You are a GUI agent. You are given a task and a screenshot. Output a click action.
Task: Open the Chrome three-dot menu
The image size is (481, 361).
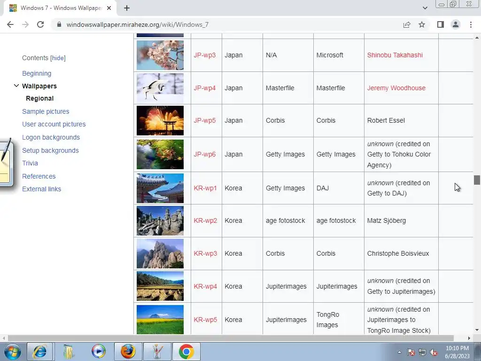tap(471, 24)
